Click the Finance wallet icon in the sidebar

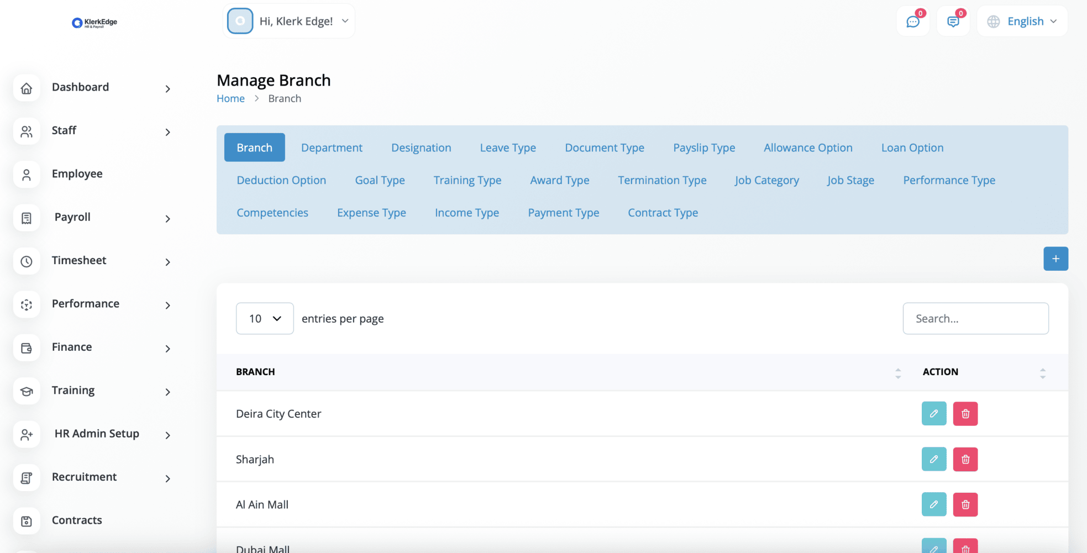(27, 348)
